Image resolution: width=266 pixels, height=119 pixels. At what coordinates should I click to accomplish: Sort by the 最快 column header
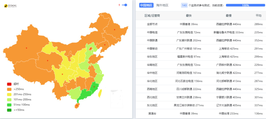click(189, 16)
